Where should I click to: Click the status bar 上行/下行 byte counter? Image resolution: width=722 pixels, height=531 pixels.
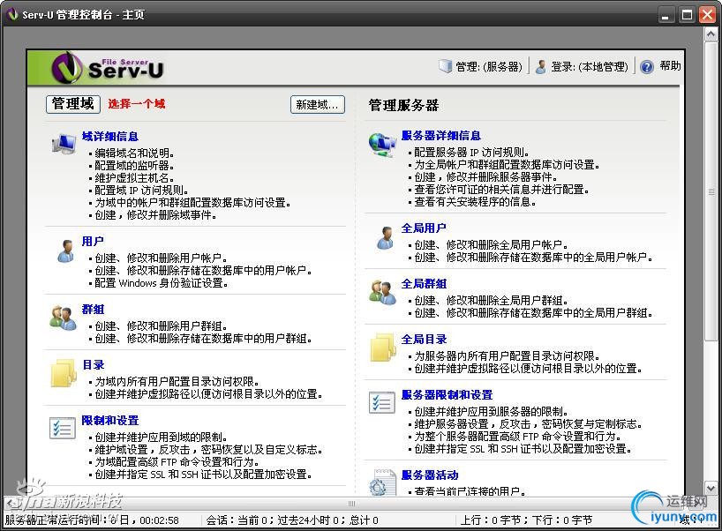pos(526,520)
